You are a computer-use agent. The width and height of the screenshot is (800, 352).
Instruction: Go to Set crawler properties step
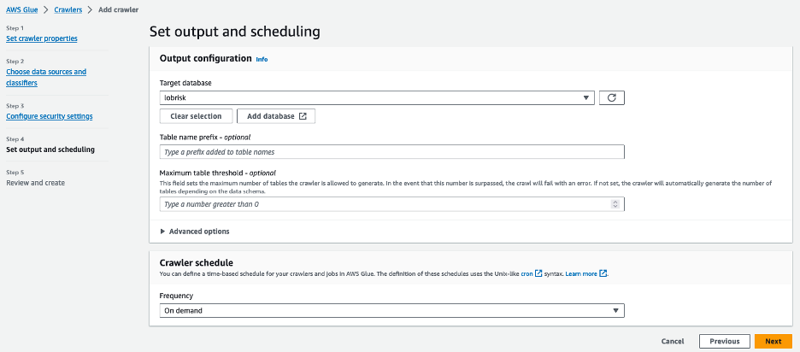[42, 38]
